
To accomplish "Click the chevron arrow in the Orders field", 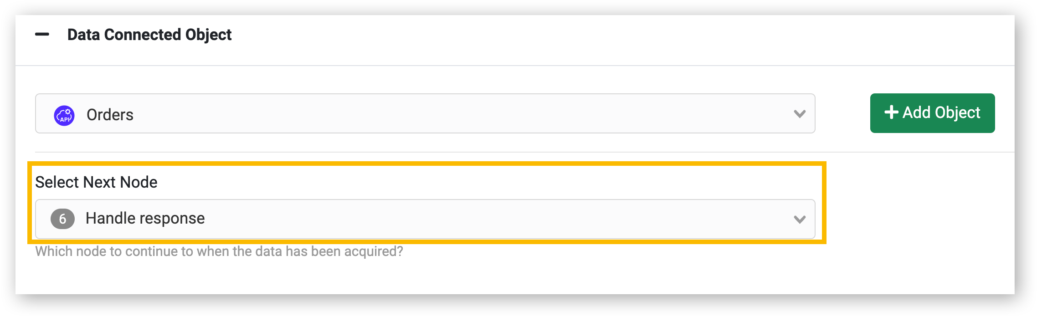I will coord(800,114).
